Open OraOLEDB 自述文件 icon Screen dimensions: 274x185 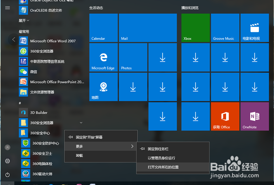click(x=23, y=10)
